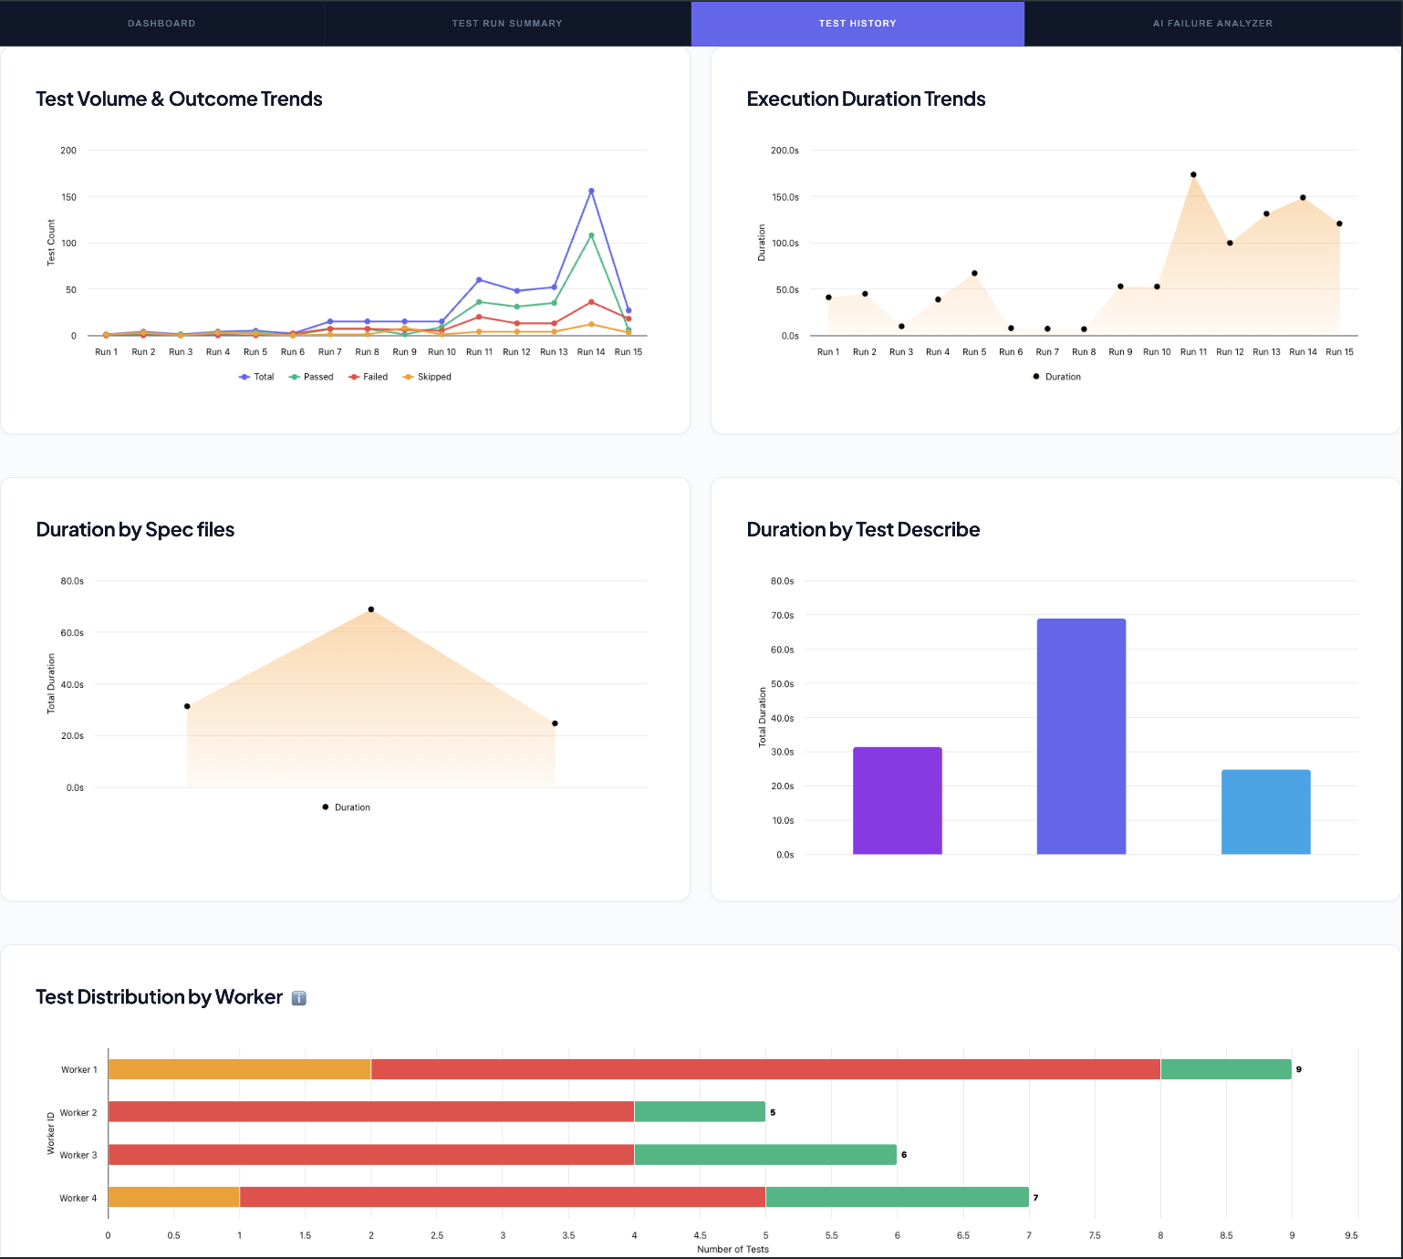
Task: Toggle the Failed legend item
Action: coord(368,377)
